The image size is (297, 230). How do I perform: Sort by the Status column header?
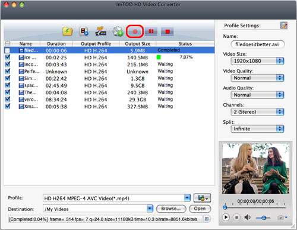[x=185, y=44]
